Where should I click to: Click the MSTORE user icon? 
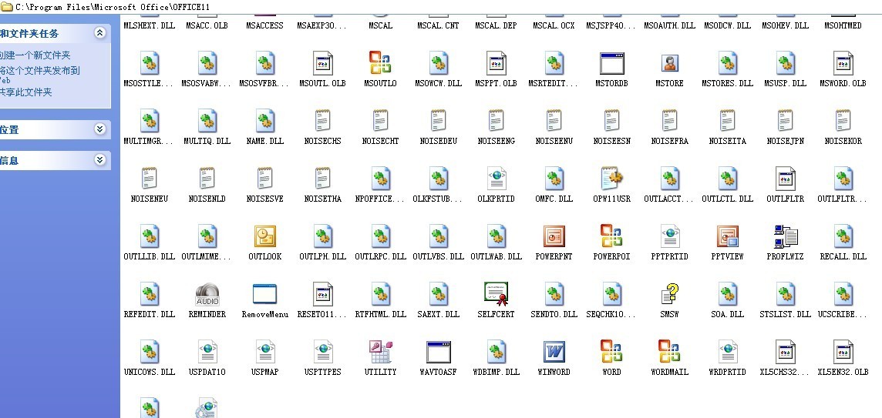pyautogui.click(x=669, y=63)
